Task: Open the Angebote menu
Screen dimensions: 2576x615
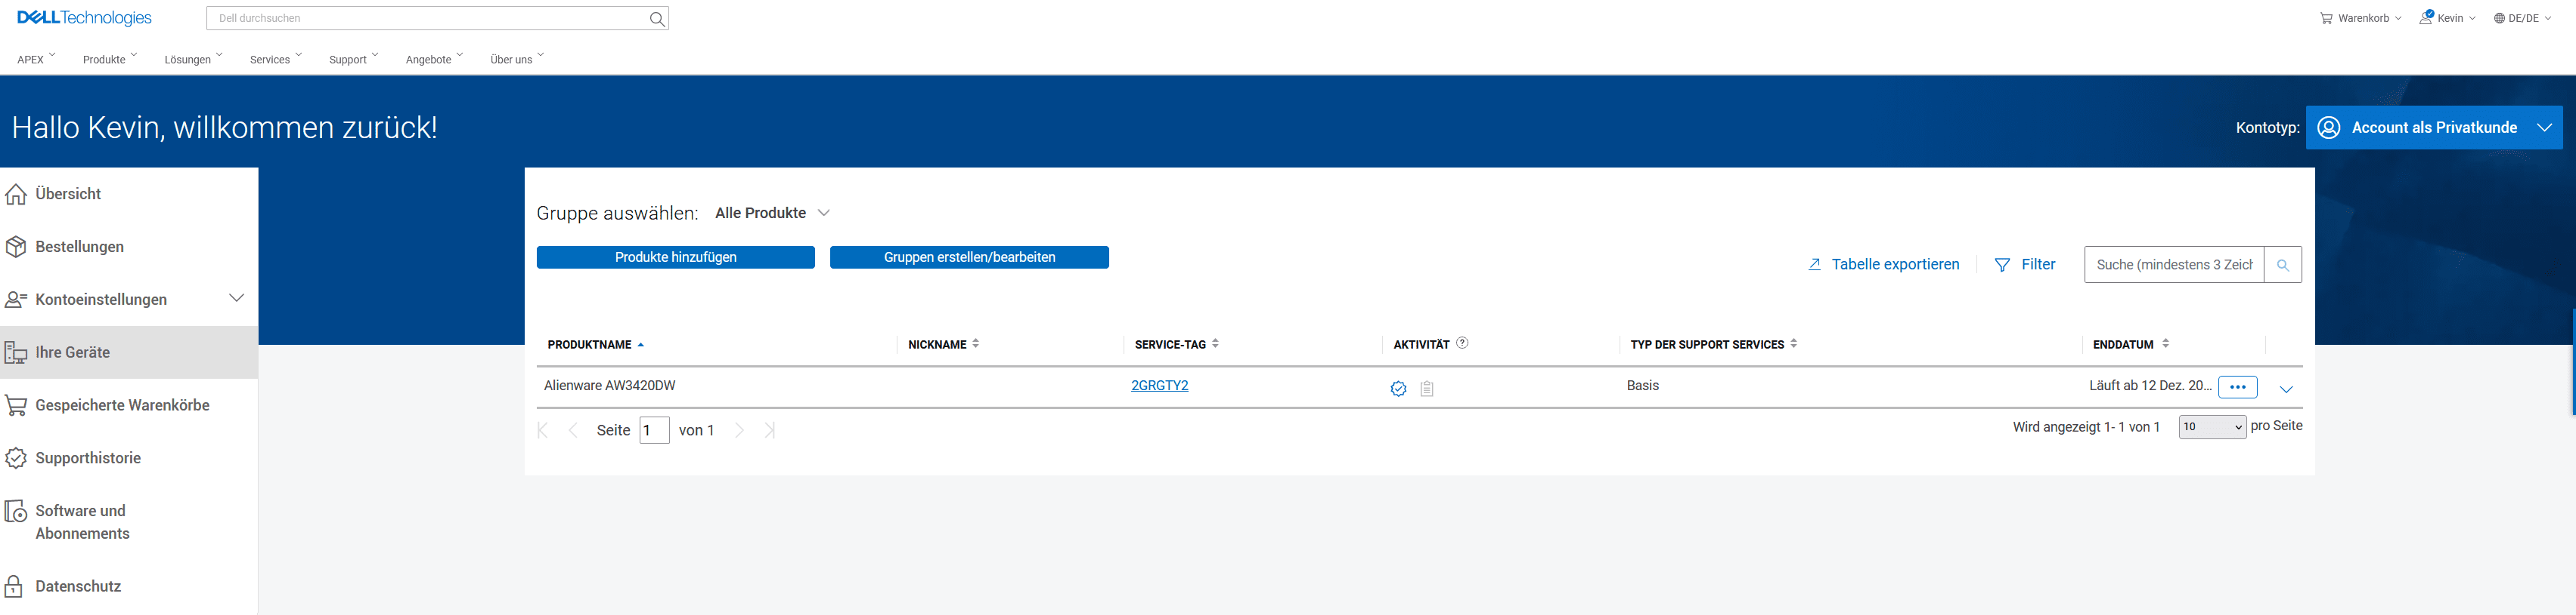Action: pos(434,59)
